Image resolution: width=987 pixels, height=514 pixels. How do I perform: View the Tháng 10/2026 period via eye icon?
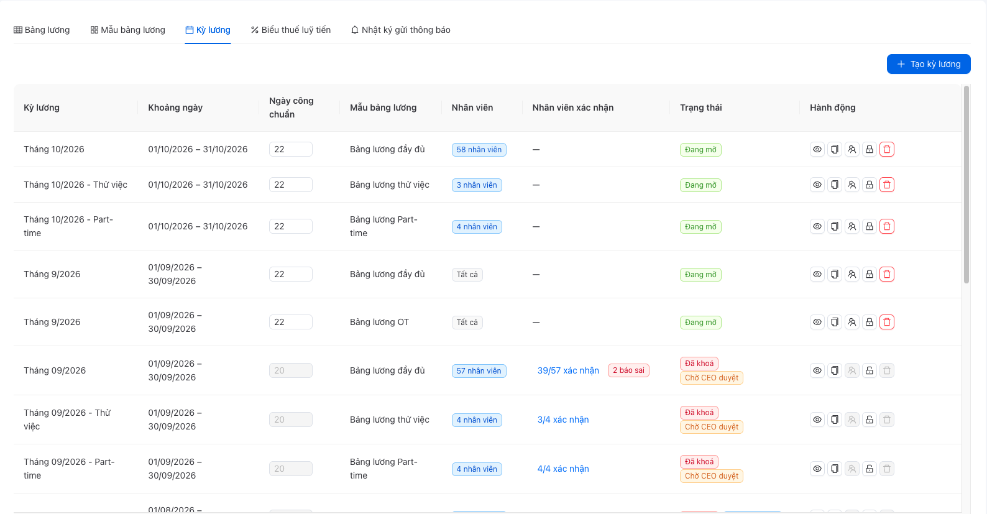(817, 149)
